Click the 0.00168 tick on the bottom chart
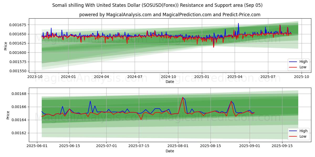The height and width of the screenshot is (157, 315). [19, 94]
